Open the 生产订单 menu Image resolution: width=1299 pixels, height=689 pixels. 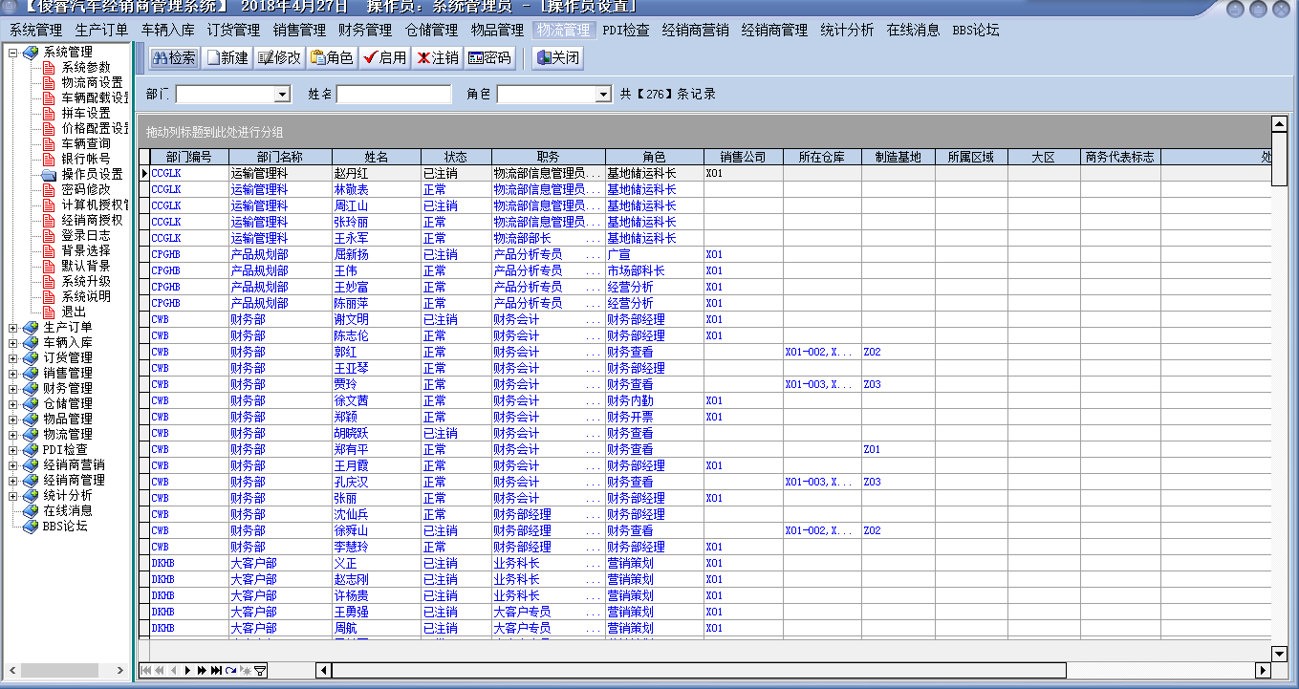101,31
